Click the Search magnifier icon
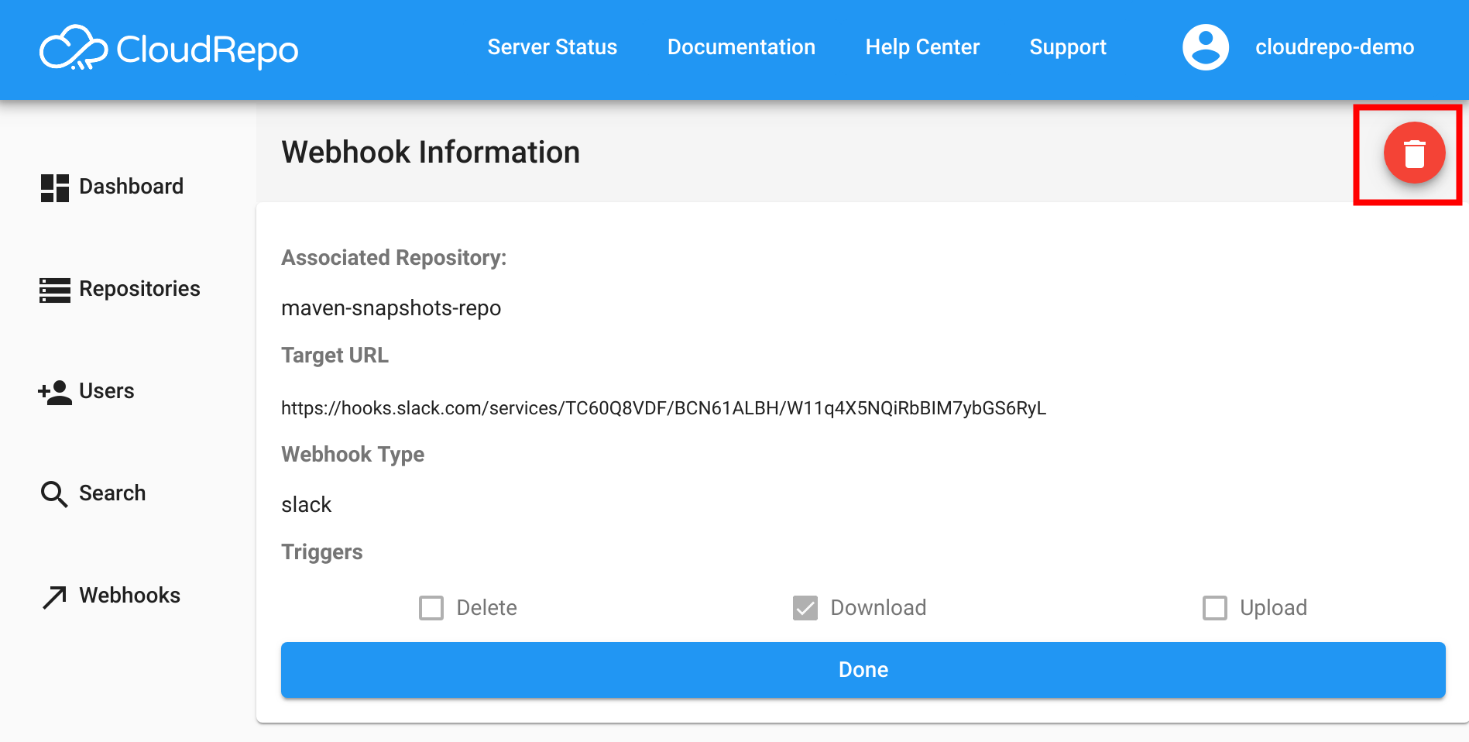Screen dimensions: 1469x742 [54, 494]
